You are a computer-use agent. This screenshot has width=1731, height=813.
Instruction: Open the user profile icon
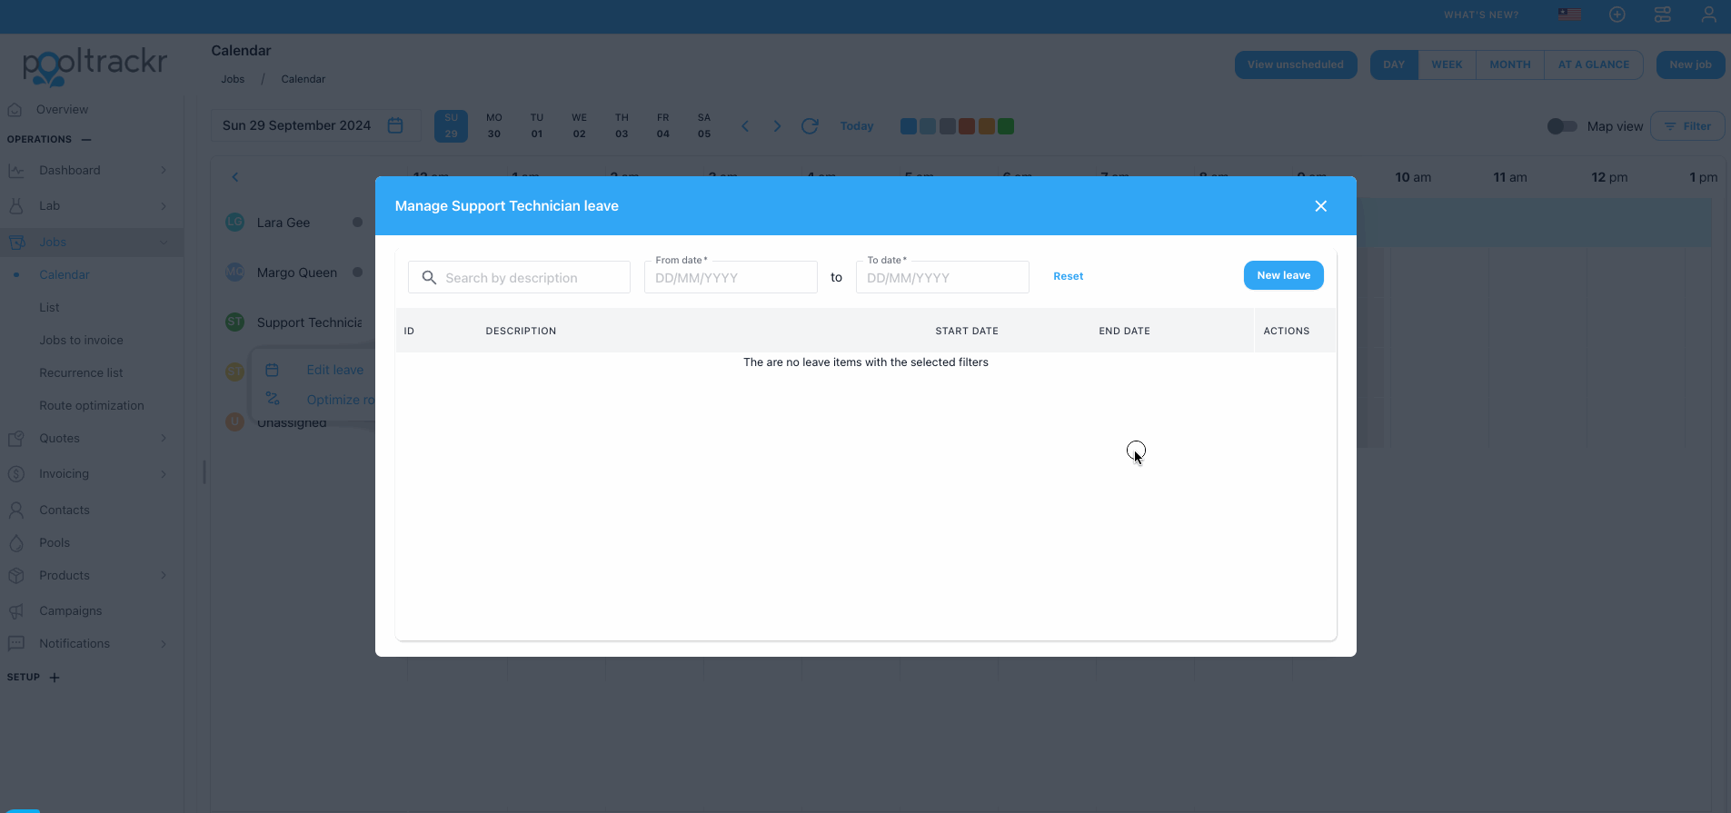coord(1708,15)
